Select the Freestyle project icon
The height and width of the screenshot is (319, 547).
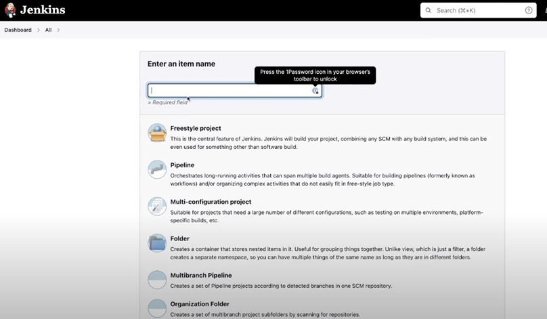pyautogui.click(x=157, y=133)
